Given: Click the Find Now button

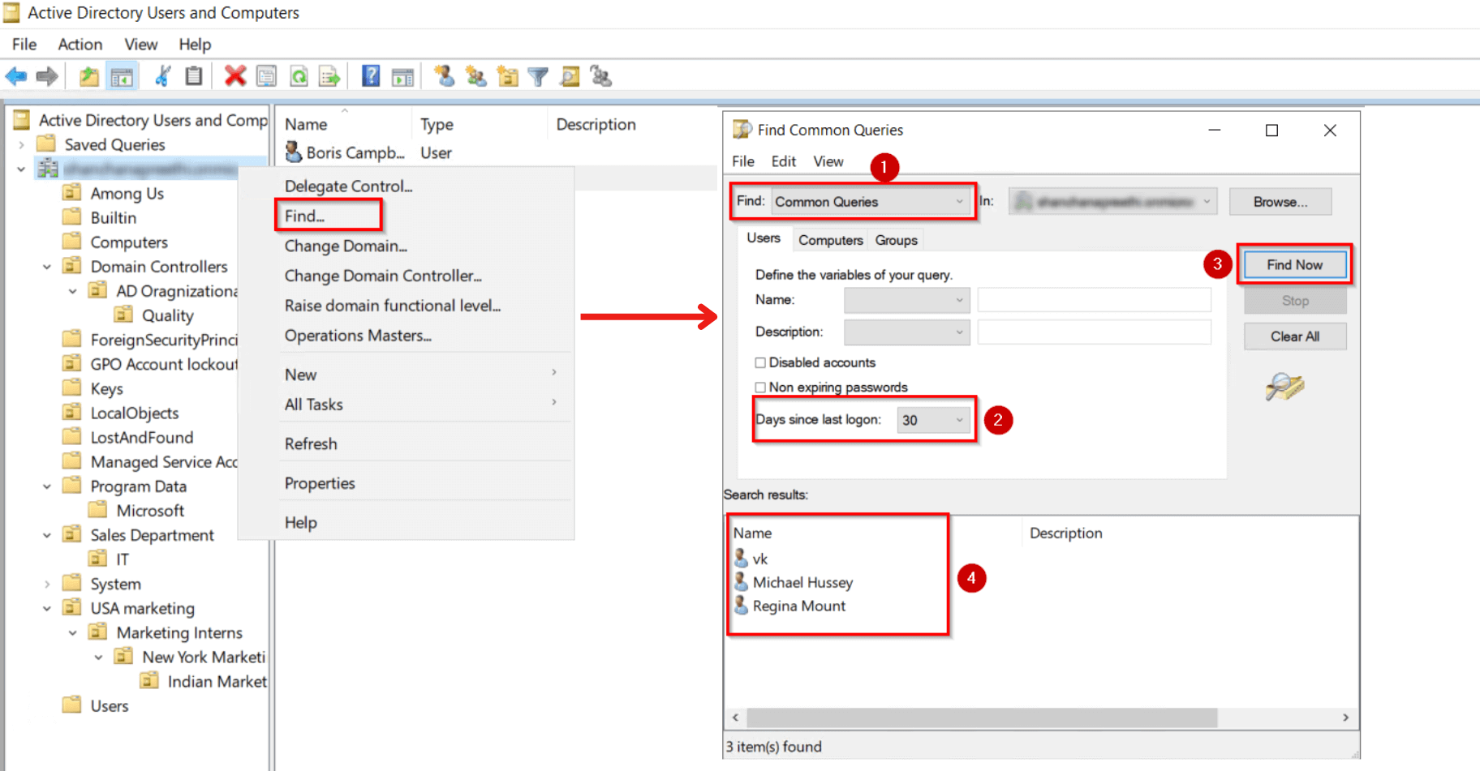Looking at the screenshot, I should pos(1293,264).
